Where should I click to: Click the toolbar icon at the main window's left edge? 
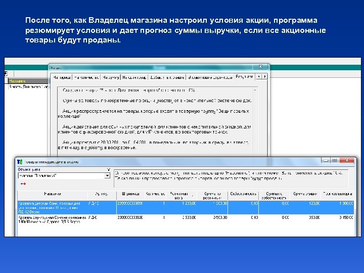click(6, 74)
